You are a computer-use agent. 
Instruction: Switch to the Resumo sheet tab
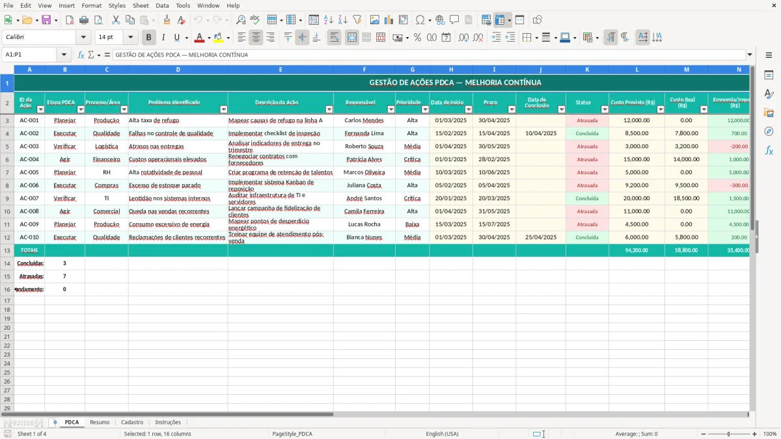(100, 423)
